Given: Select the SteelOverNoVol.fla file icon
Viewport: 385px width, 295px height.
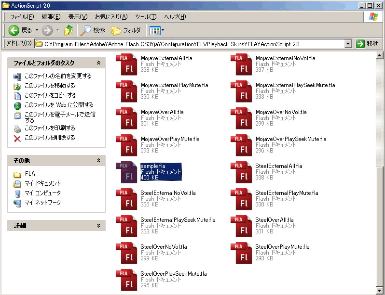Looking at the screenshot, I should click(x=126, y=253).
